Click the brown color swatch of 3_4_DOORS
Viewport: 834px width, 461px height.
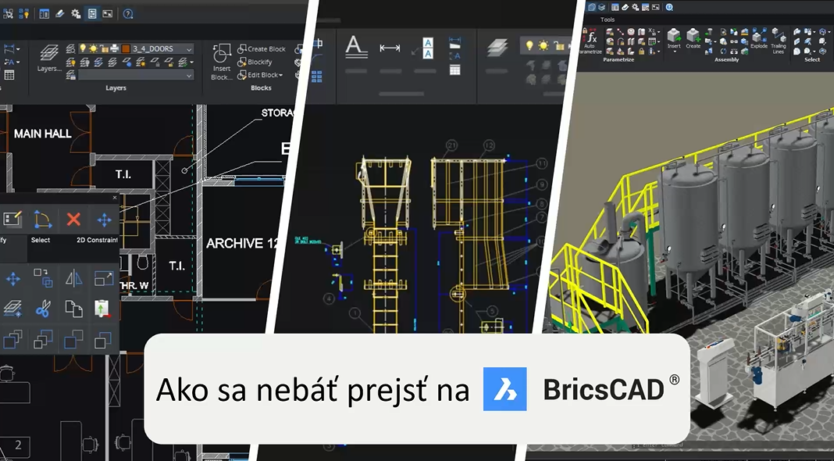(126, 49)
